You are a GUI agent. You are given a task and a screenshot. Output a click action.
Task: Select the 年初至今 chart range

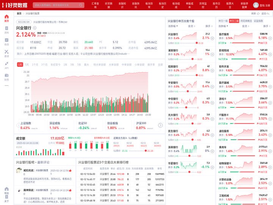(55, 65)
